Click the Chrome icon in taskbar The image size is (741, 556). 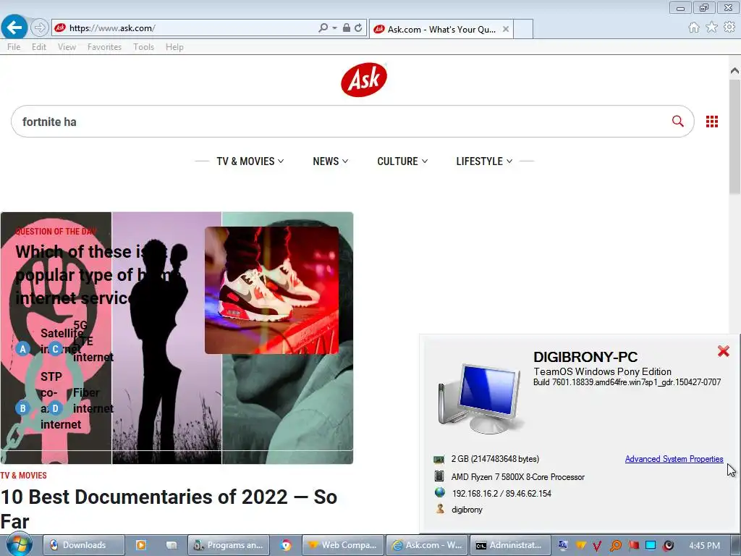coord(285,545)
